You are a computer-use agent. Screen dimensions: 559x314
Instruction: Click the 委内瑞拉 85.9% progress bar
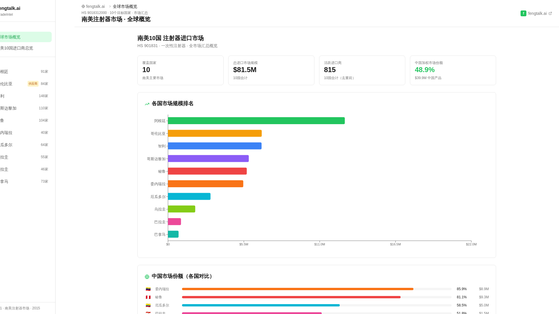point(298,289)
